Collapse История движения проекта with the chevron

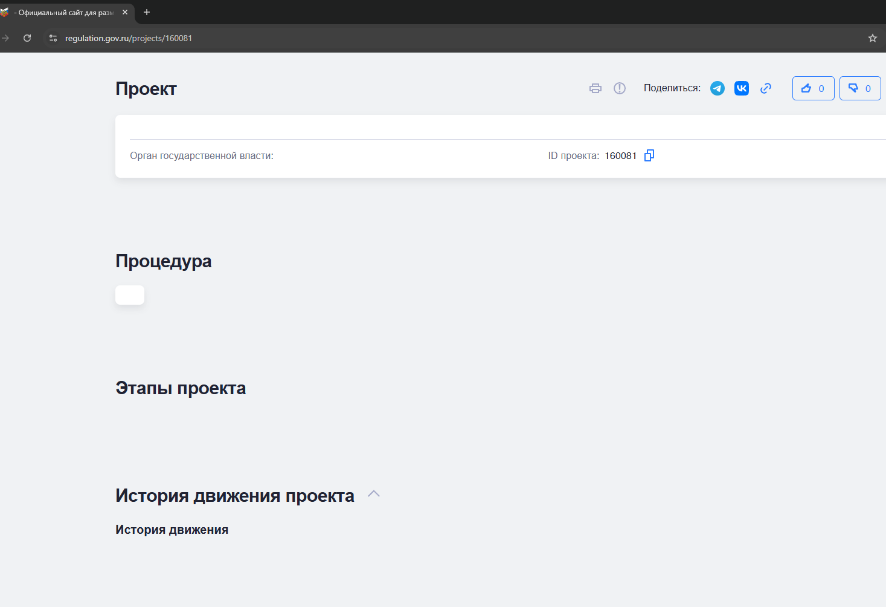[374, 494]
